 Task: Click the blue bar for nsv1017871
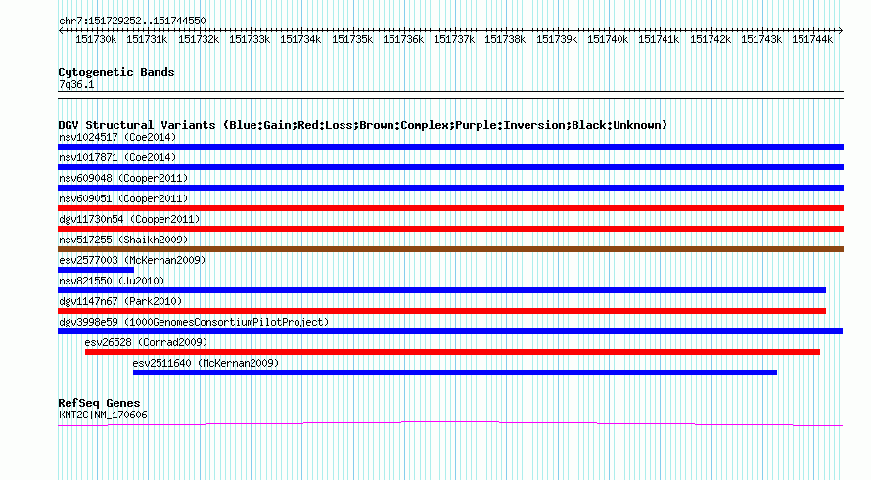(450, 167)
